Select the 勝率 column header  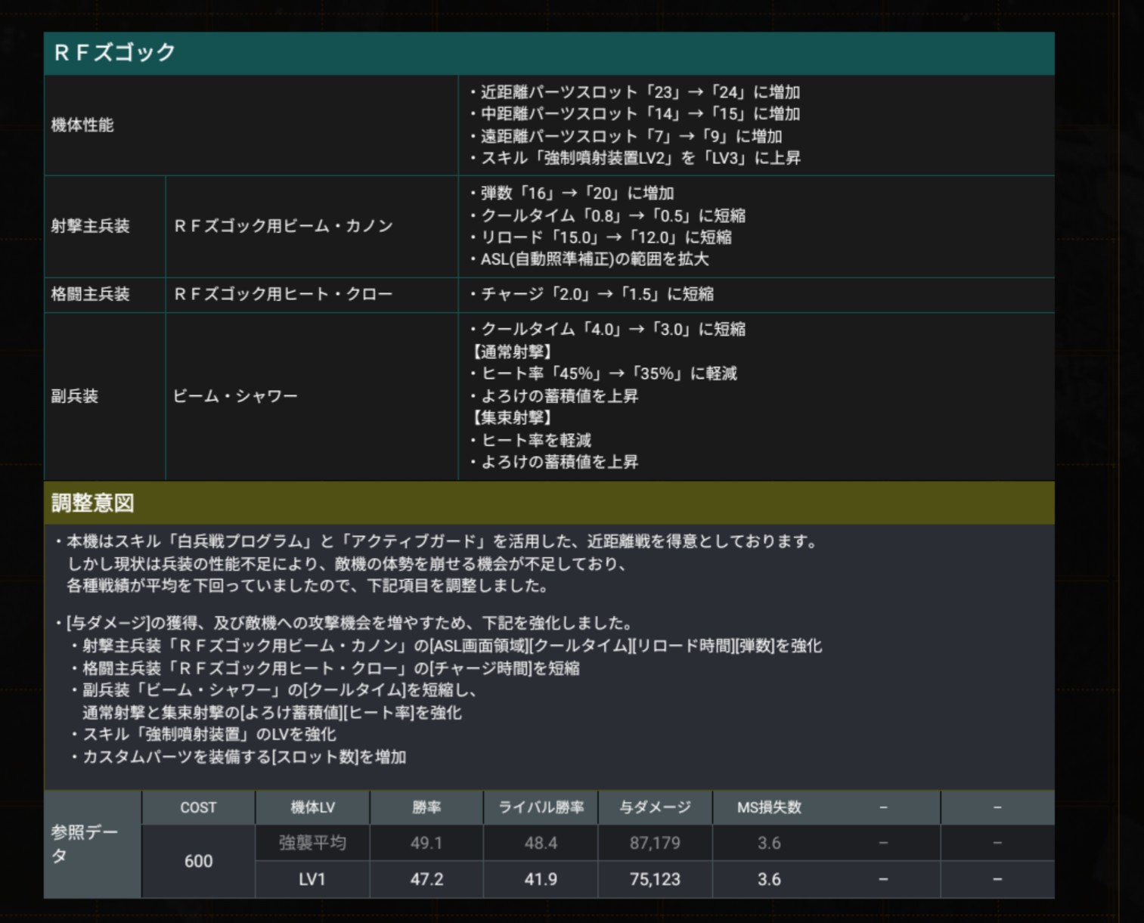click(x=426, y=807)
